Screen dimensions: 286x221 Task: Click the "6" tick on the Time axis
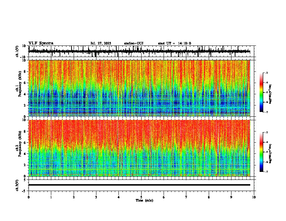(164, 197)
